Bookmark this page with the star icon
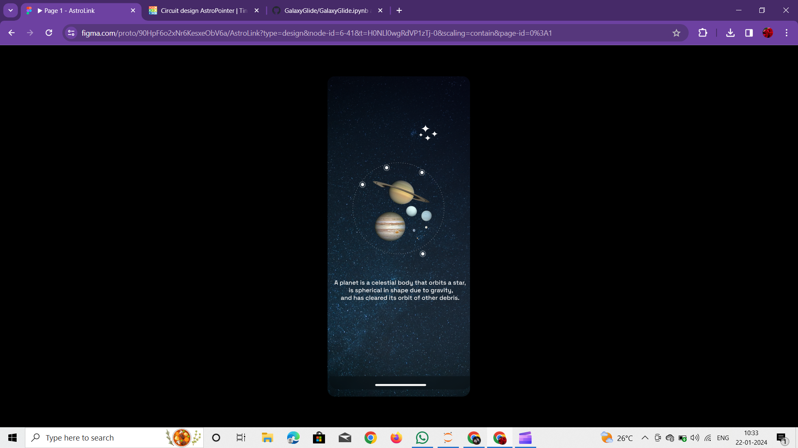Screen dimensions: 798x448 pyautogui.click(x=676, y=33)
